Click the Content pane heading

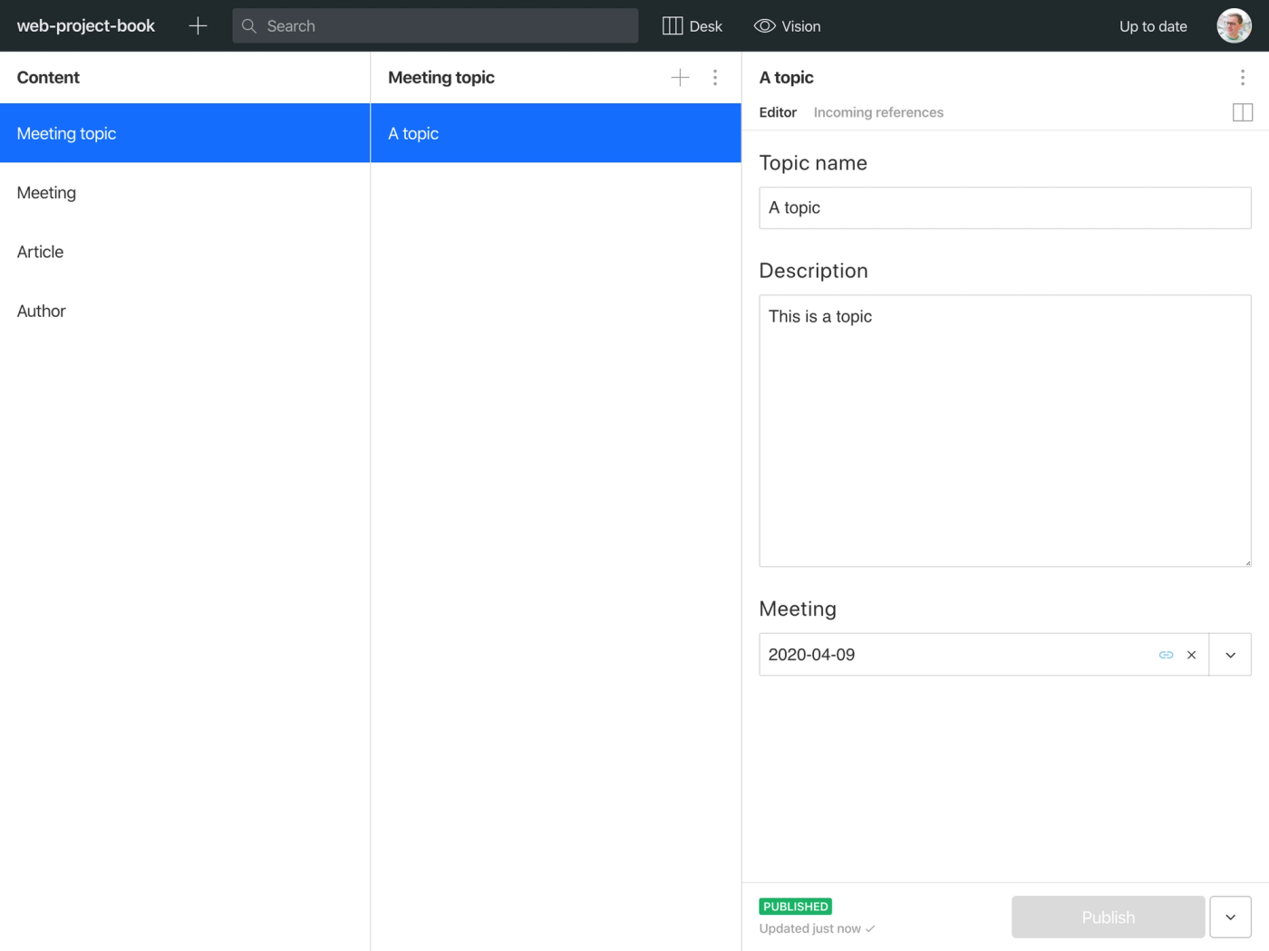pos(48,78)
